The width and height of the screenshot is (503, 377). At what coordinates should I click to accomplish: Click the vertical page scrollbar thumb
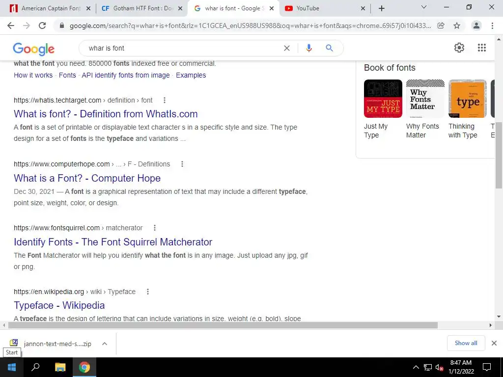click(x=499, y=156)
